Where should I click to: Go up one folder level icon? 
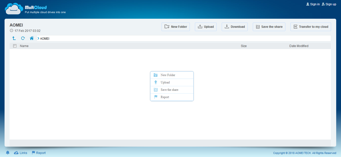(14, 38)
